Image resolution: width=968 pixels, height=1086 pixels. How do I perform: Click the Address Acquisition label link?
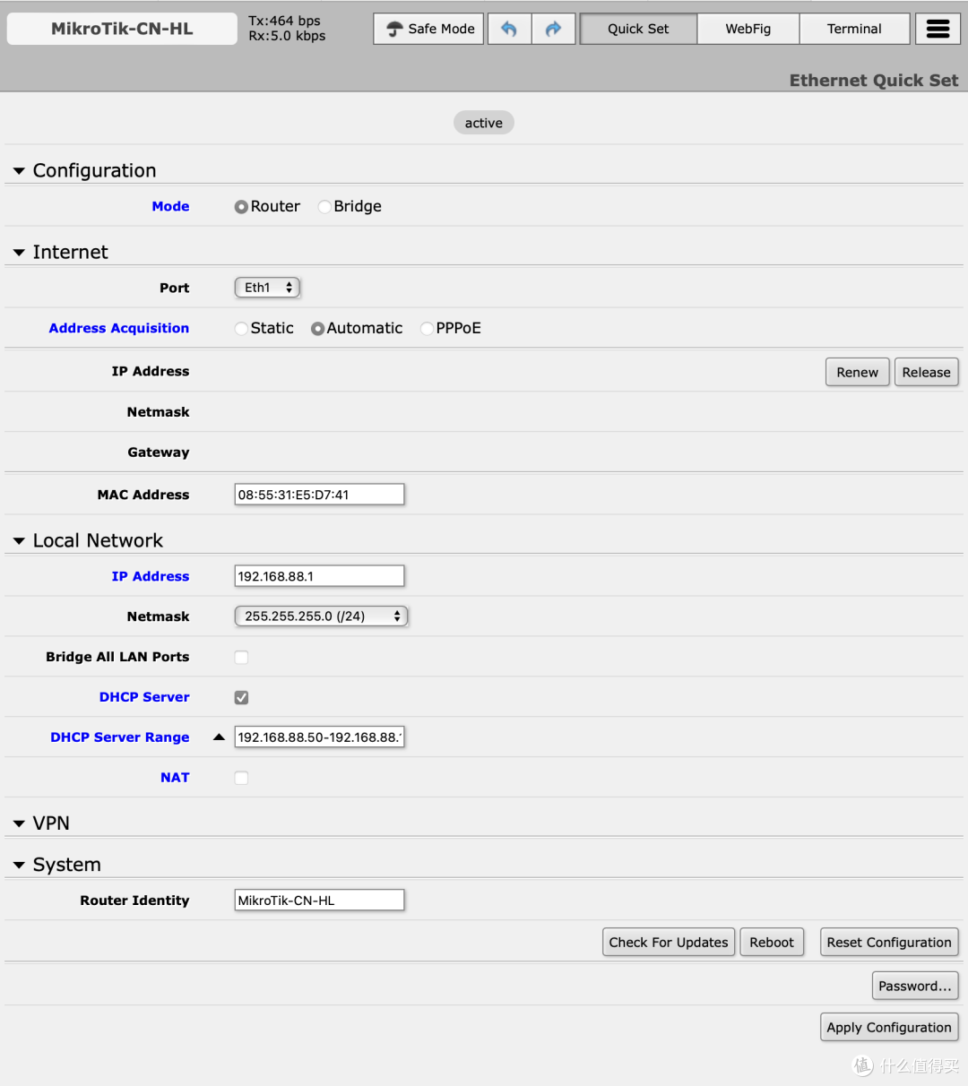pos(119,328)
